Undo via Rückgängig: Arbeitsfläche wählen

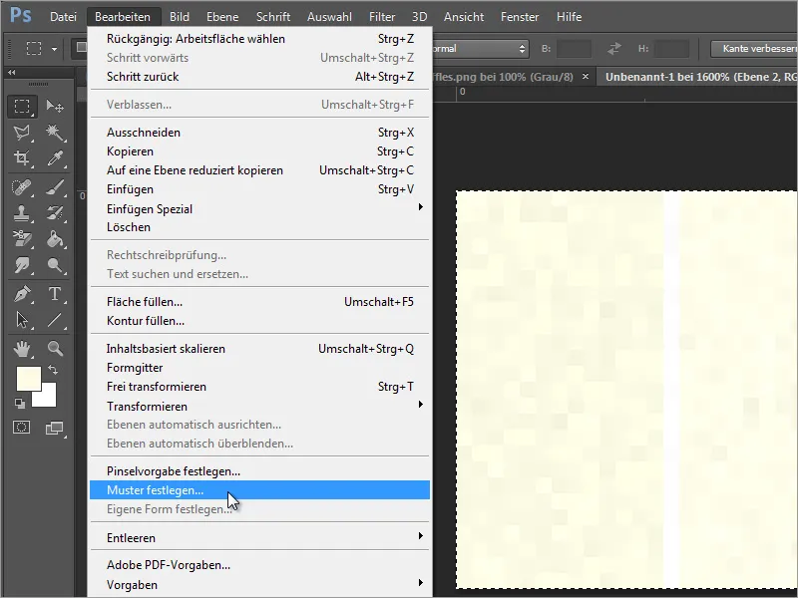[x=259, y=39]
